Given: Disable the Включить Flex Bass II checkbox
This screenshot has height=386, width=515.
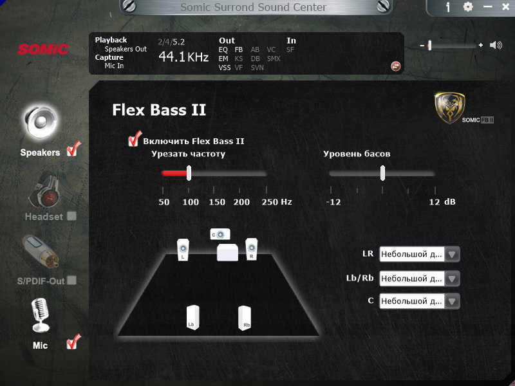Looking at the screenshot, I should [135, 139].
